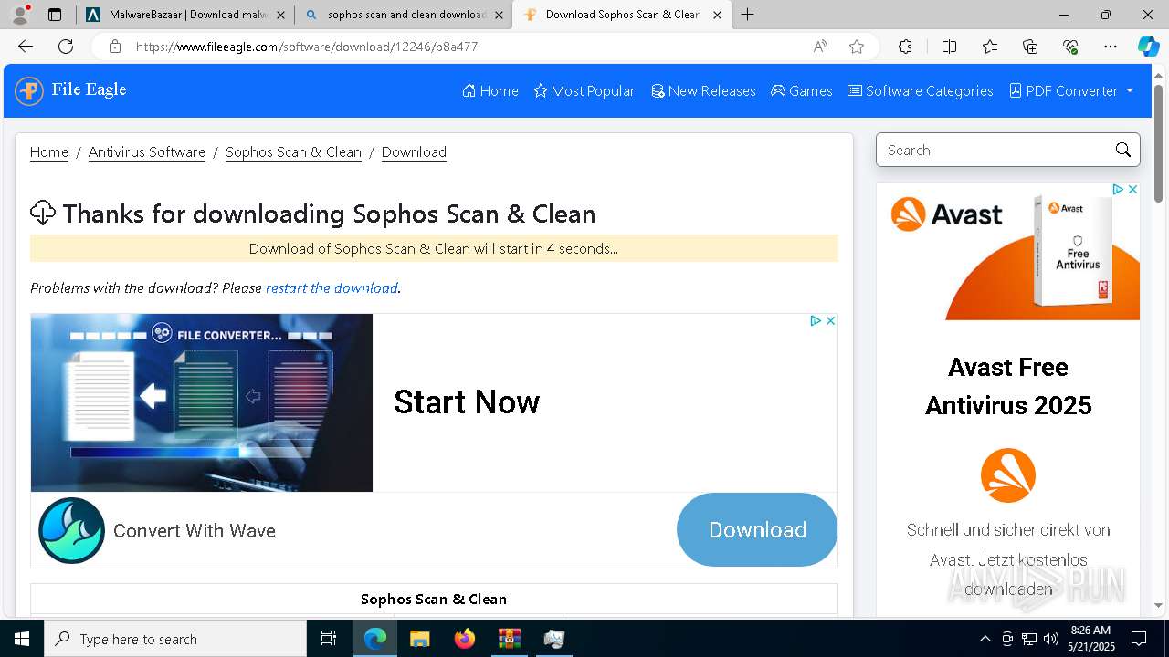Click the search magnifier icon in Search box
Viewport: 1169px width, 657px height.
[x=1123, y=151]
